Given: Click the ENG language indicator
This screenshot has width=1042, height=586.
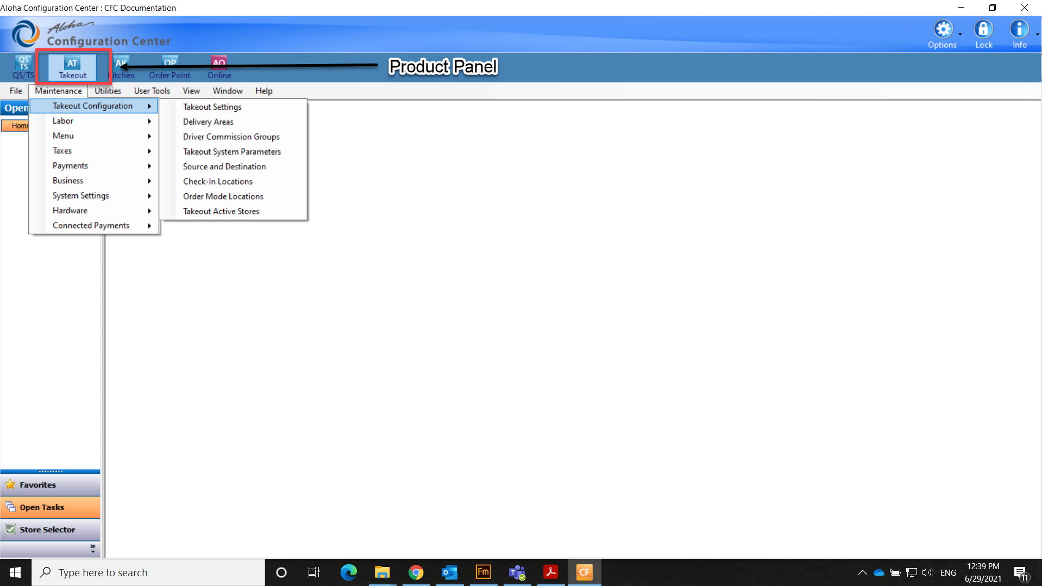Looking at the screenshot, I should [948, 572].
